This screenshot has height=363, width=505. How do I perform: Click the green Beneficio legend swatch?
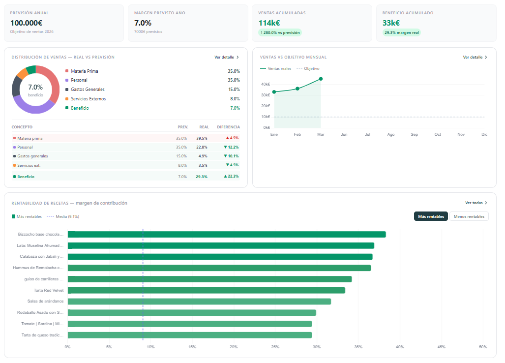[67, 108]
